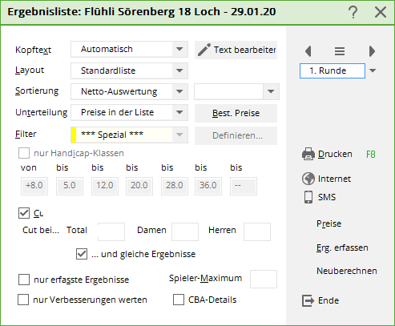Click the Neuberechnen button
This screenshot has height=326, width=395.
click(347, 271)
